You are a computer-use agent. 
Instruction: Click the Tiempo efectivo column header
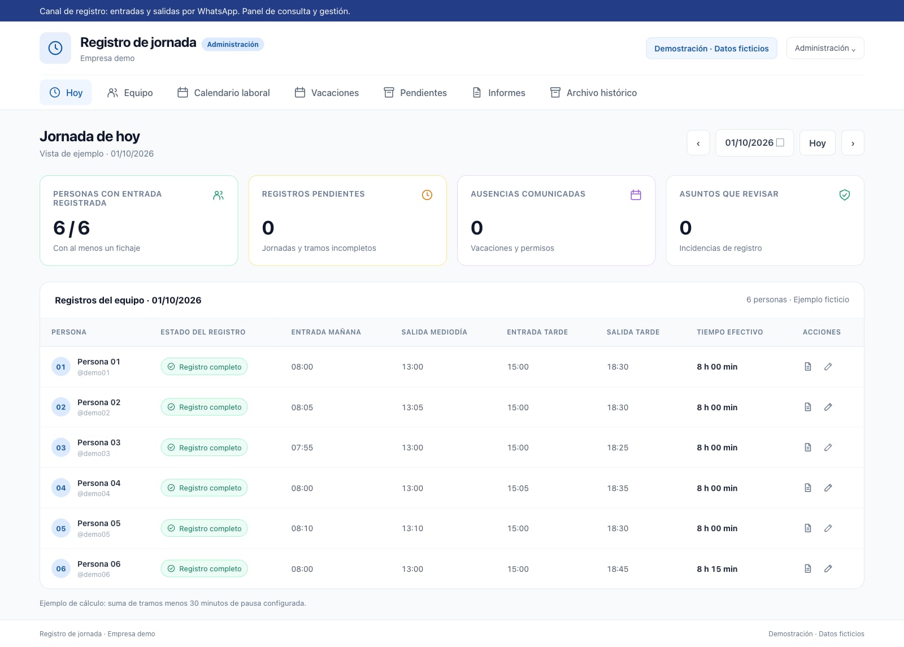click(730, 332)
